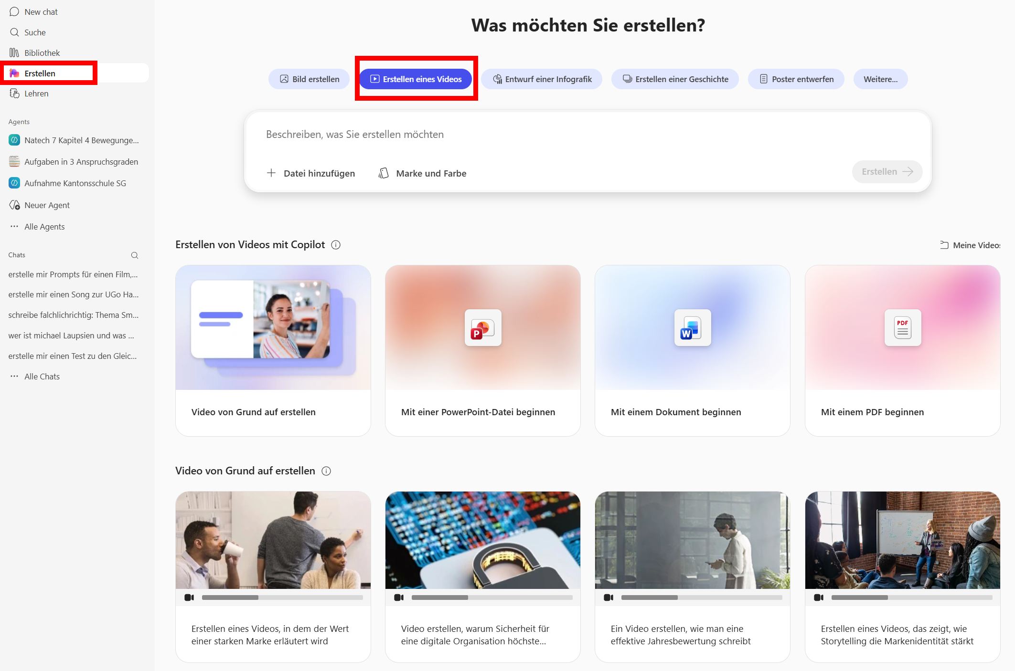Image resolution: width=1015 pixels, height=671 pixels.
Task: Click the New chat speech bubble icon
Action: tap(14, 12)
